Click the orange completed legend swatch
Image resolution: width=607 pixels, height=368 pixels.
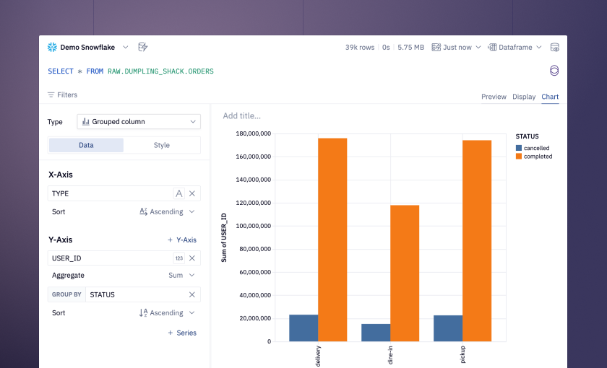coord(519,157)
